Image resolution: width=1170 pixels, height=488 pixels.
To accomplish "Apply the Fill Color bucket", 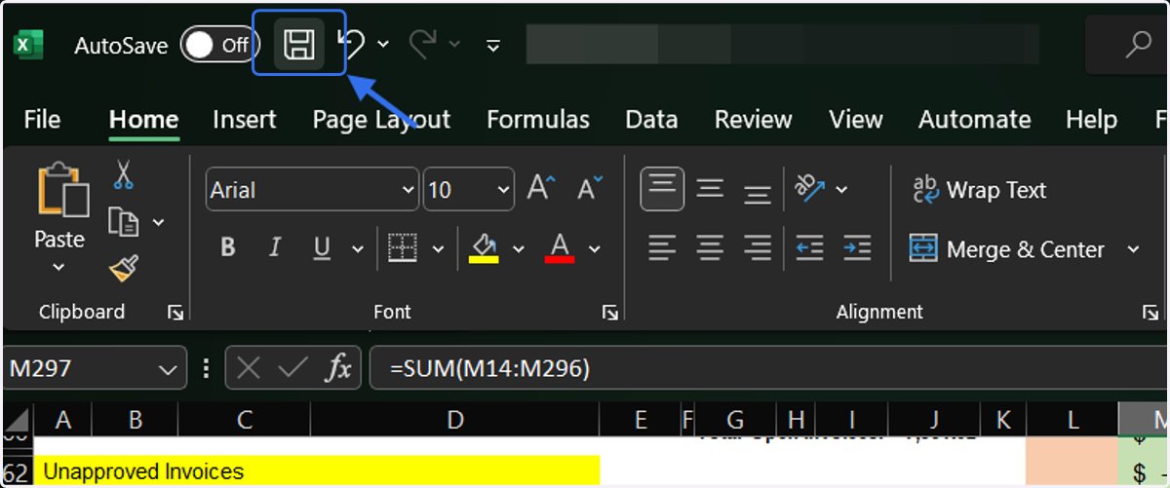I will coord(484,247).
